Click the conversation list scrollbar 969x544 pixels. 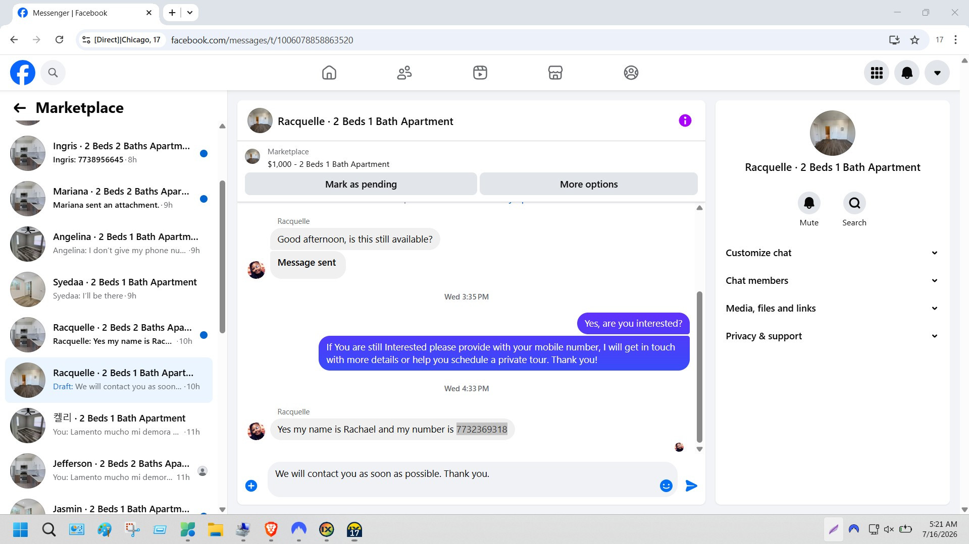point(222,257)
